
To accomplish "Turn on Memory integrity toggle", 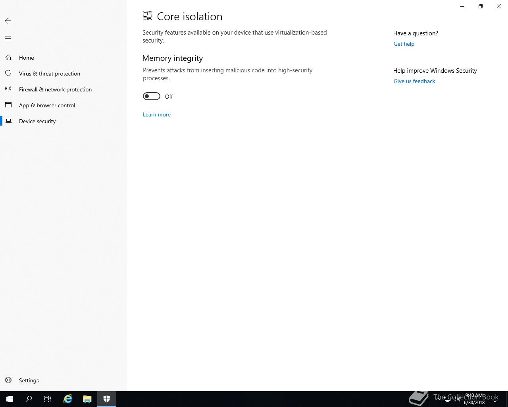I will (x=152, y=96).
